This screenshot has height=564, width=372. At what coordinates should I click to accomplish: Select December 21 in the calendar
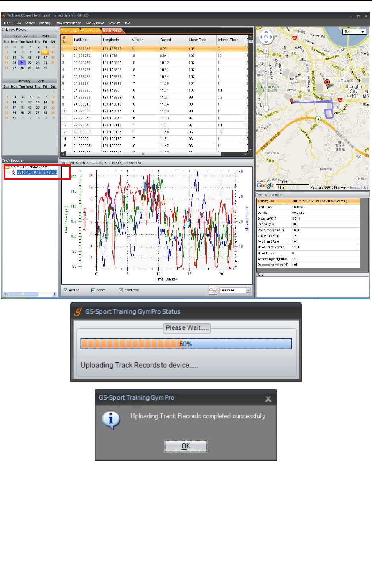click(x=22, y=63)
